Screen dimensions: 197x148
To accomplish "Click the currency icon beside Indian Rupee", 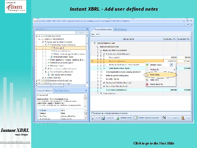I will (147, 65).
